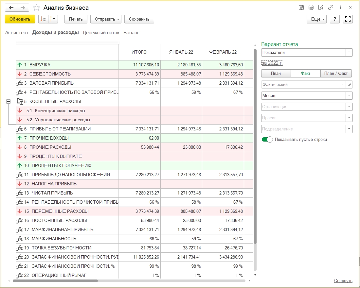Click the folder-sum icon of КОСВЕННЫЕ РАСХОДЫ
Screen dimensions: 360x288
coord(20,101)
